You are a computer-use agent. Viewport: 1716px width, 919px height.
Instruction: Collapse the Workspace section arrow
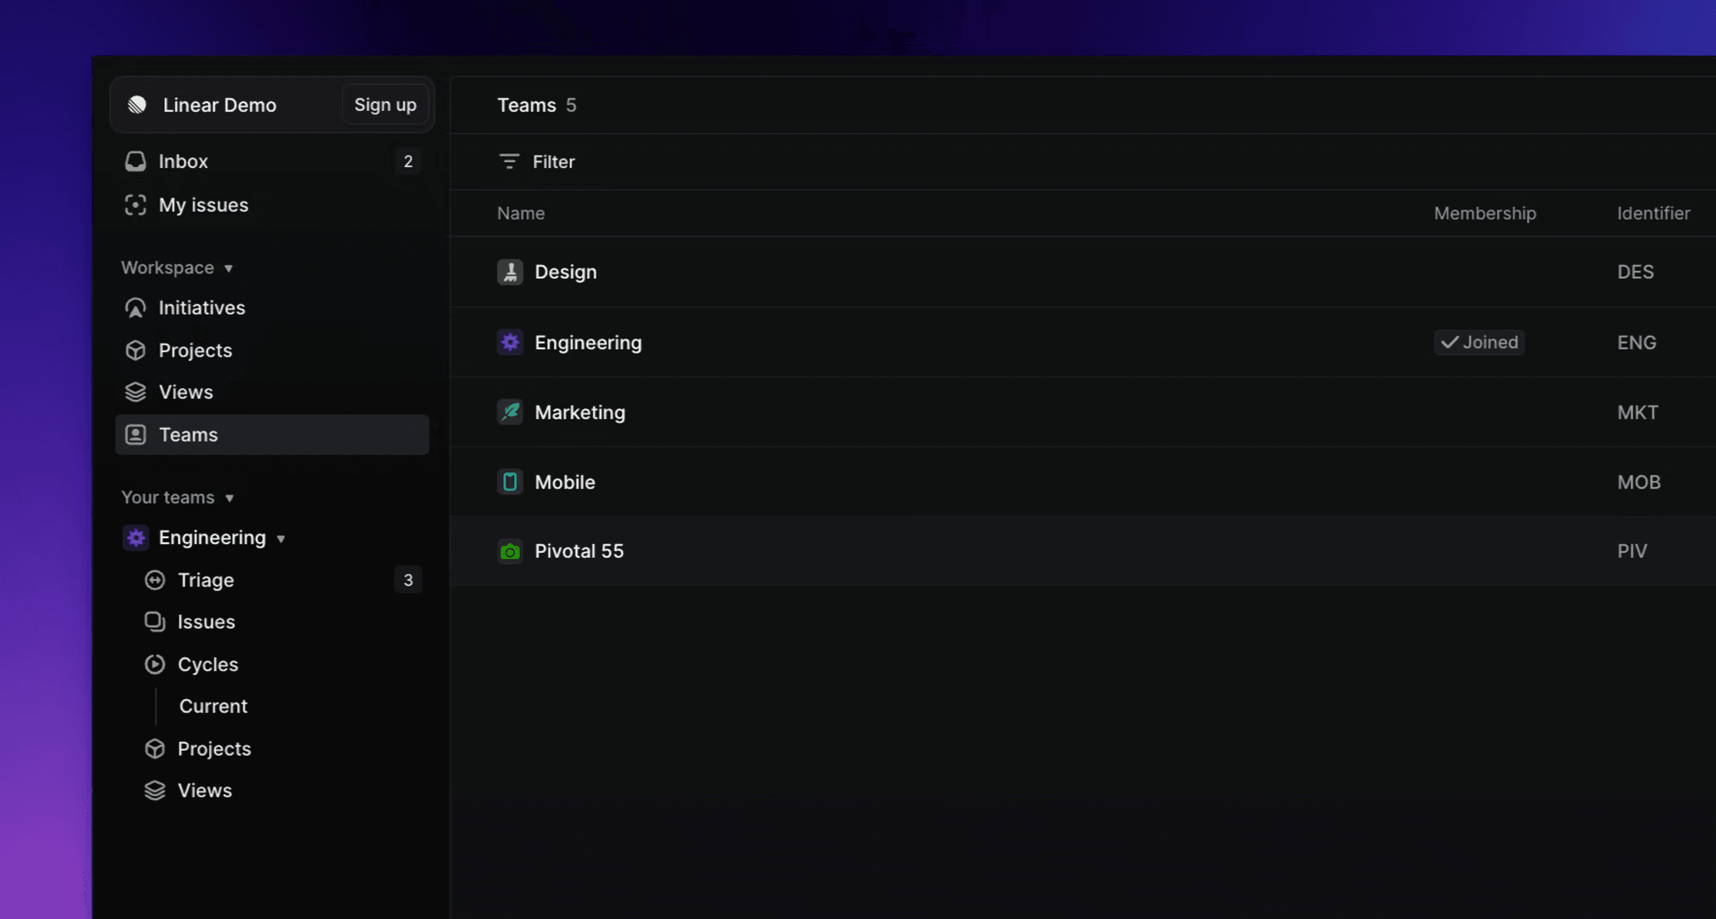tap(228, 268)
